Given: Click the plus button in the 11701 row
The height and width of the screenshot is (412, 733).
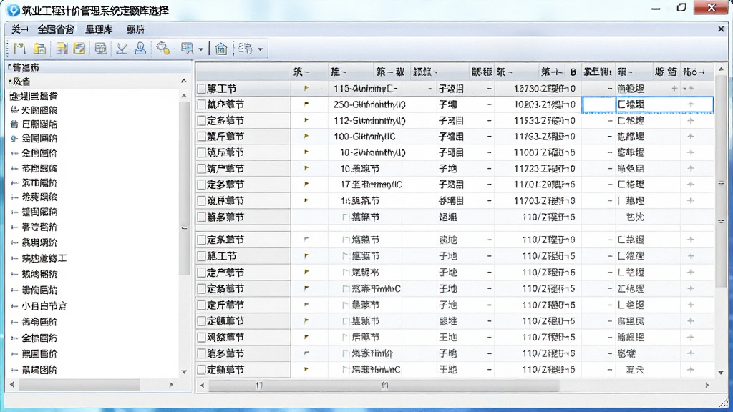Looking at the screenshot, I should [691, 185].
